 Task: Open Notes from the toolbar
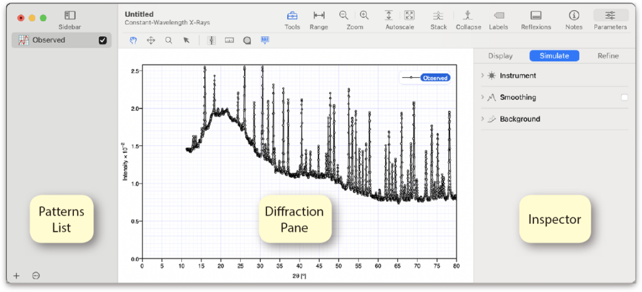pyautogui.click(x=574, y=16)
